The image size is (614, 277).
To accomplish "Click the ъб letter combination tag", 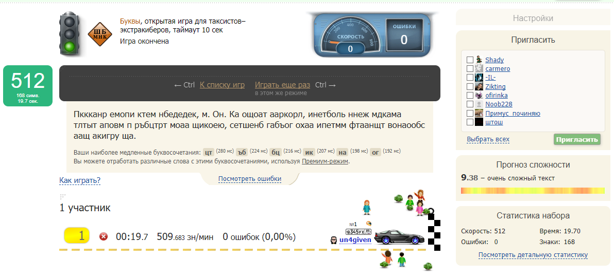I will (x=243, y=152).
